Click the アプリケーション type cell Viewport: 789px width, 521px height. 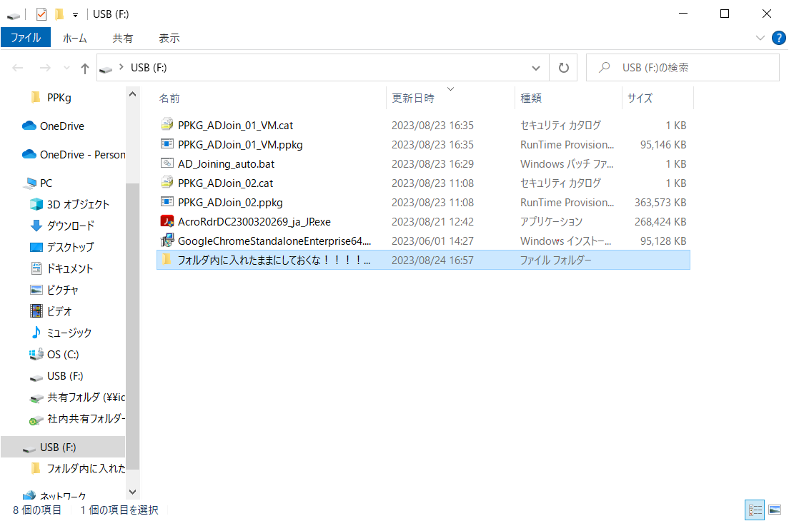[x=551, y=221]
